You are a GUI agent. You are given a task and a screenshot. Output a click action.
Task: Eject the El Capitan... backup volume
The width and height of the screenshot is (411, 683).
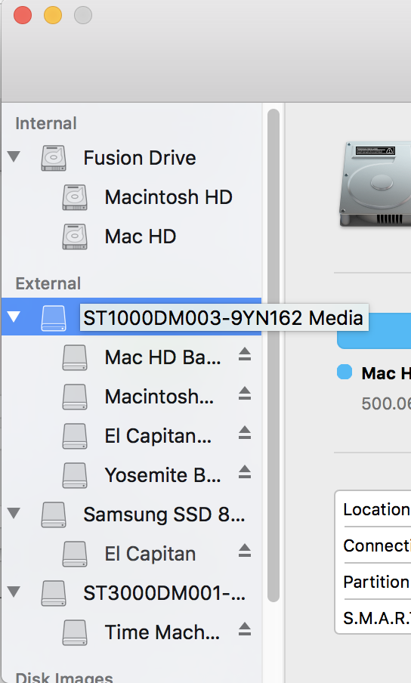click(x=245, y=433)
